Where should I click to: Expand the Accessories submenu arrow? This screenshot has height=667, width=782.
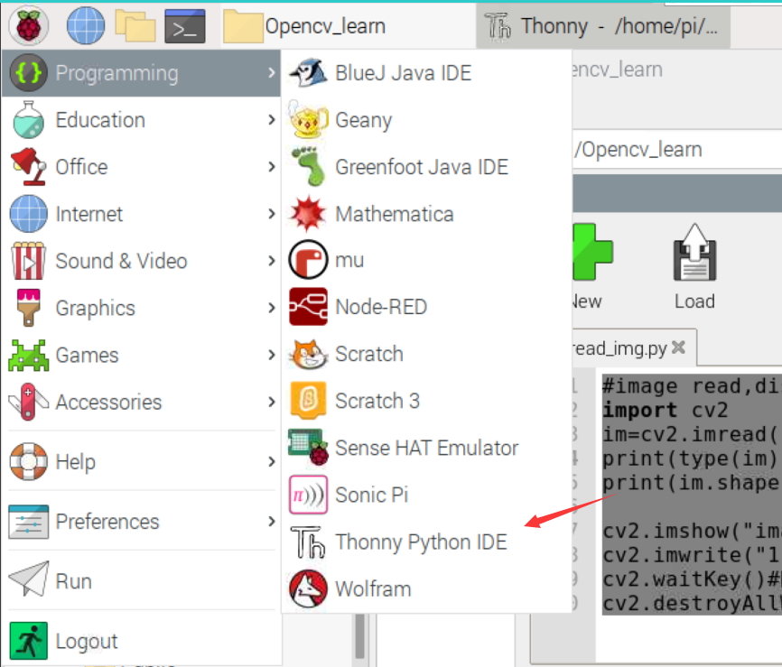coord(271,402)
